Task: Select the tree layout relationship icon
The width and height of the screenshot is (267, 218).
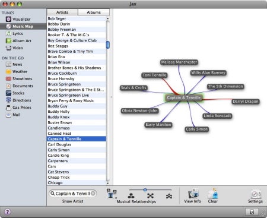Action: pyautogui.click(x=131, y=196)
